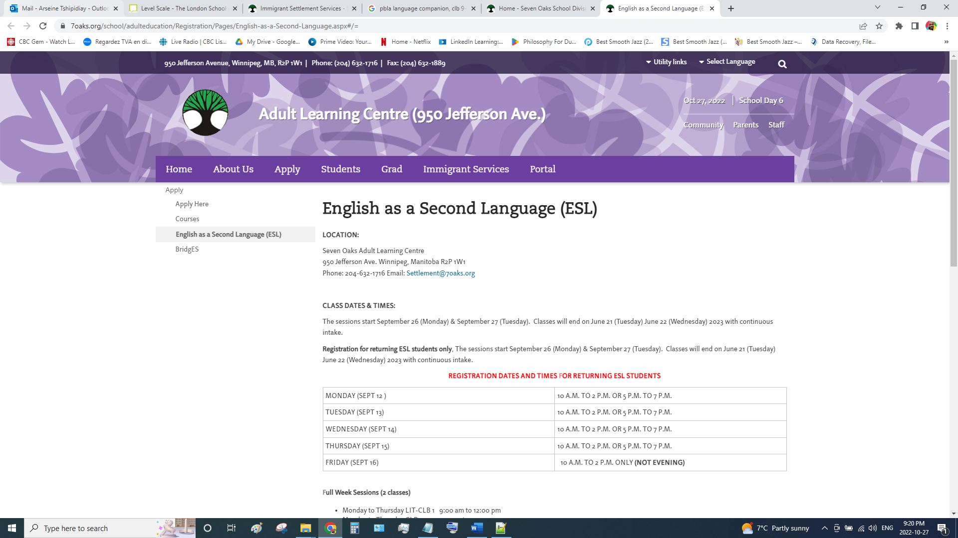Open the Select Language dropdown
The width and height of the screenshot is (958, 538).
pyautogui.click(x=727, y=62)
